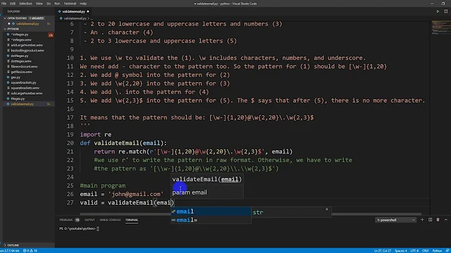This screenshot has width=451, height=253.
Task: Open ^inRegex.wmv in the explorer
Action: (21, 39)
